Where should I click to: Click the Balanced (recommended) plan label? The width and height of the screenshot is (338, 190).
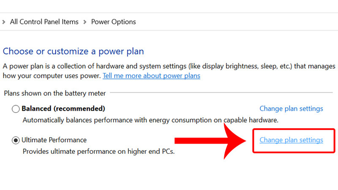pos(63,109)
